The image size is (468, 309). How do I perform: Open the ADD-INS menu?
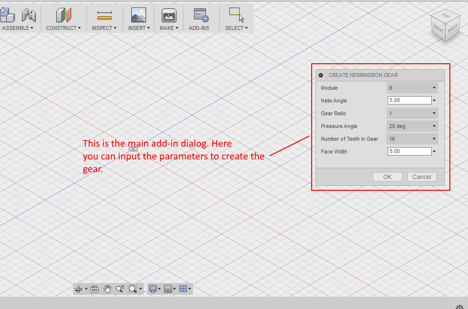[199, 28]
